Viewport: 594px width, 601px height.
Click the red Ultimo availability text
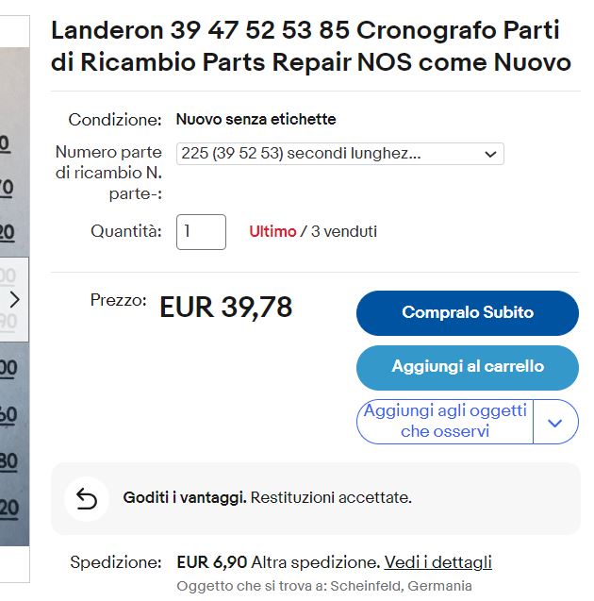pos(272,231)
